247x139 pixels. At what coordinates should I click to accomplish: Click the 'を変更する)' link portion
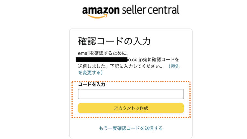tap(90, 73)
